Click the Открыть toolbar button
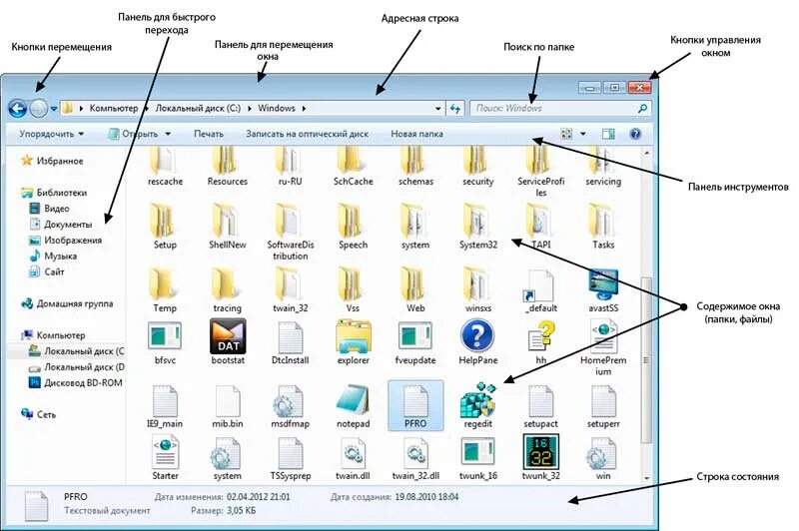 point(134,134)
